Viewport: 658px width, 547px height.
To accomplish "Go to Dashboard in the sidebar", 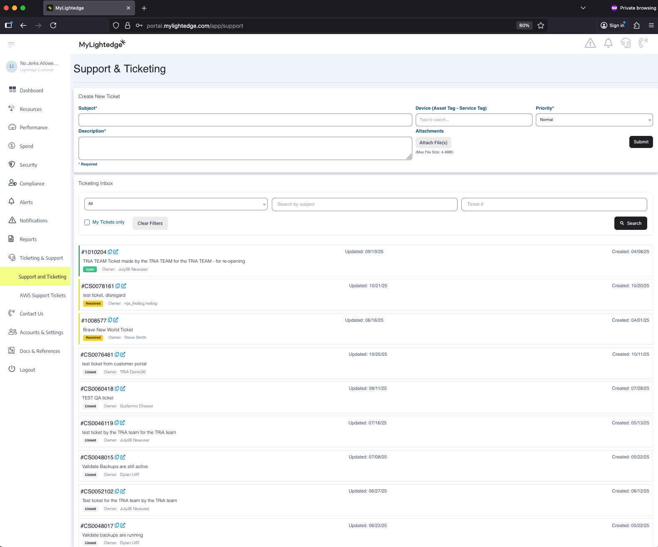I will click(31, 91).
